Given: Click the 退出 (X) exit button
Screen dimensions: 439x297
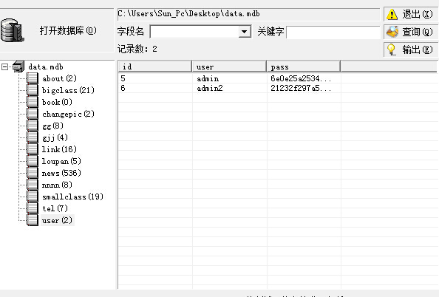Looking at the screenshot, I should pos(410,14).
